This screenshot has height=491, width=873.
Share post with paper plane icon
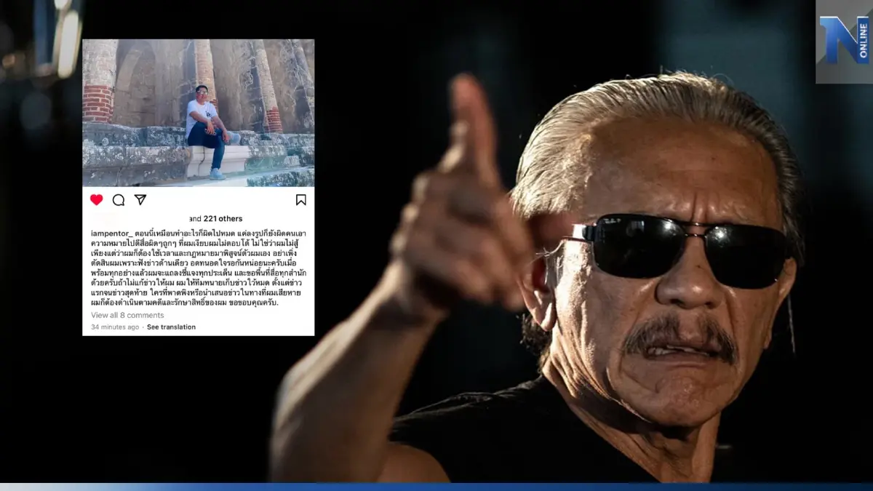pyautogui.click(x=140, y=200)
